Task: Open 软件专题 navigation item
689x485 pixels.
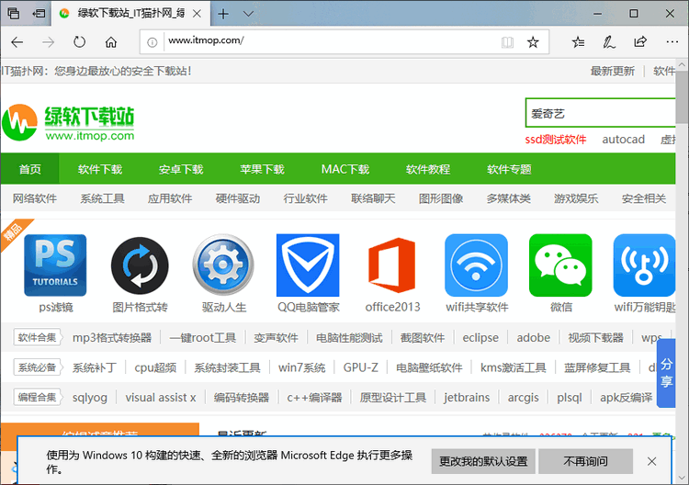Action: [509, 169]
